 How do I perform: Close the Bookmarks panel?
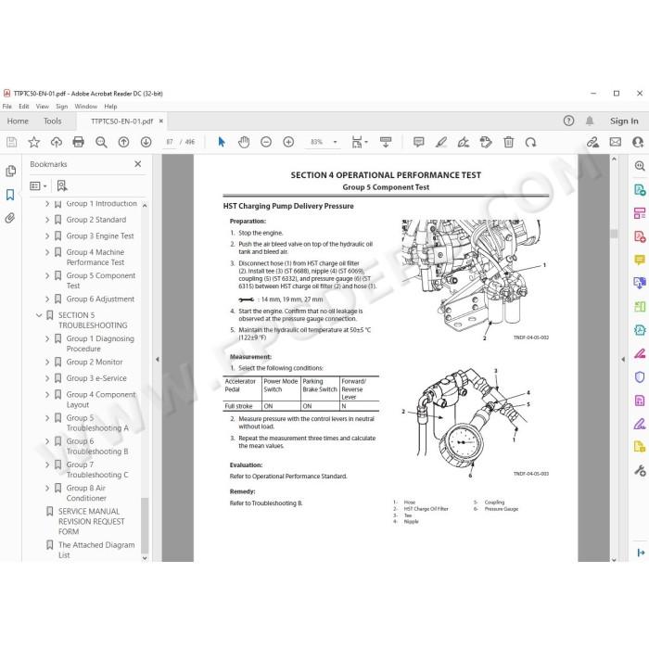[138, 164]
